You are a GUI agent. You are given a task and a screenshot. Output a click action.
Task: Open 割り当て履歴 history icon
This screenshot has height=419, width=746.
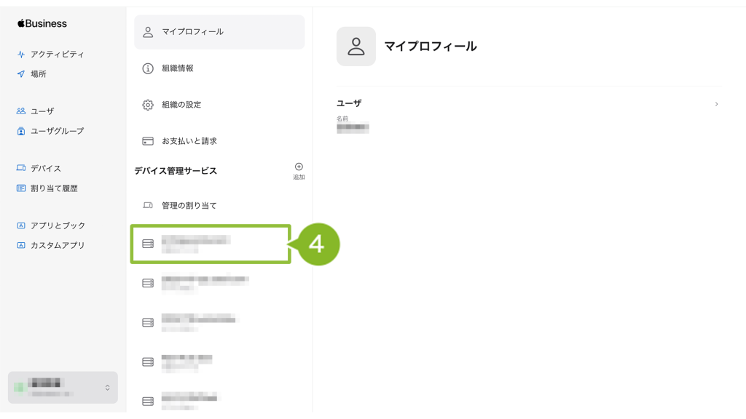tap(21, 188)
